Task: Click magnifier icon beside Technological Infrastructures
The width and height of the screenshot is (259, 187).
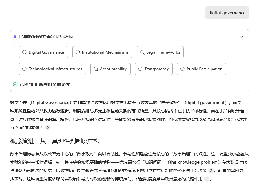Action: pyautogui.click(x=25, y=69)
